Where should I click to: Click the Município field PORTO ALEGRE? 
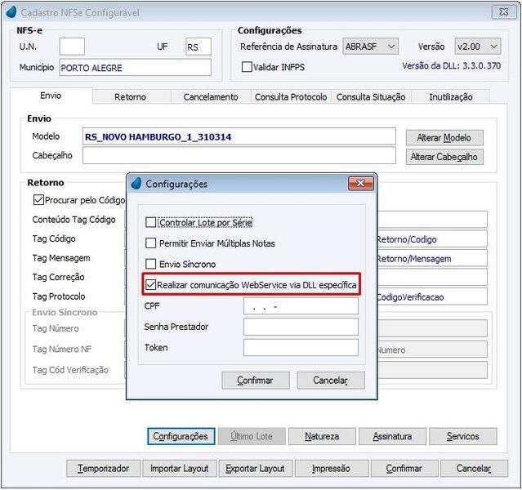click(135, 67)
